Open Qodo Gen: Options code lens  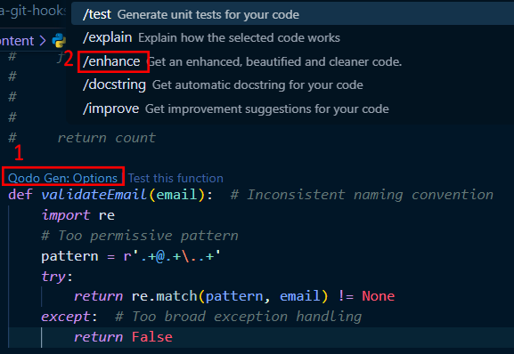tap(62, 178)
